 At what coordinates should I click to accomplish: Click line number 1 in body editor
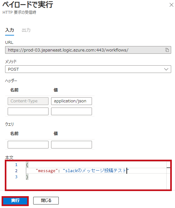pos(16,165)
